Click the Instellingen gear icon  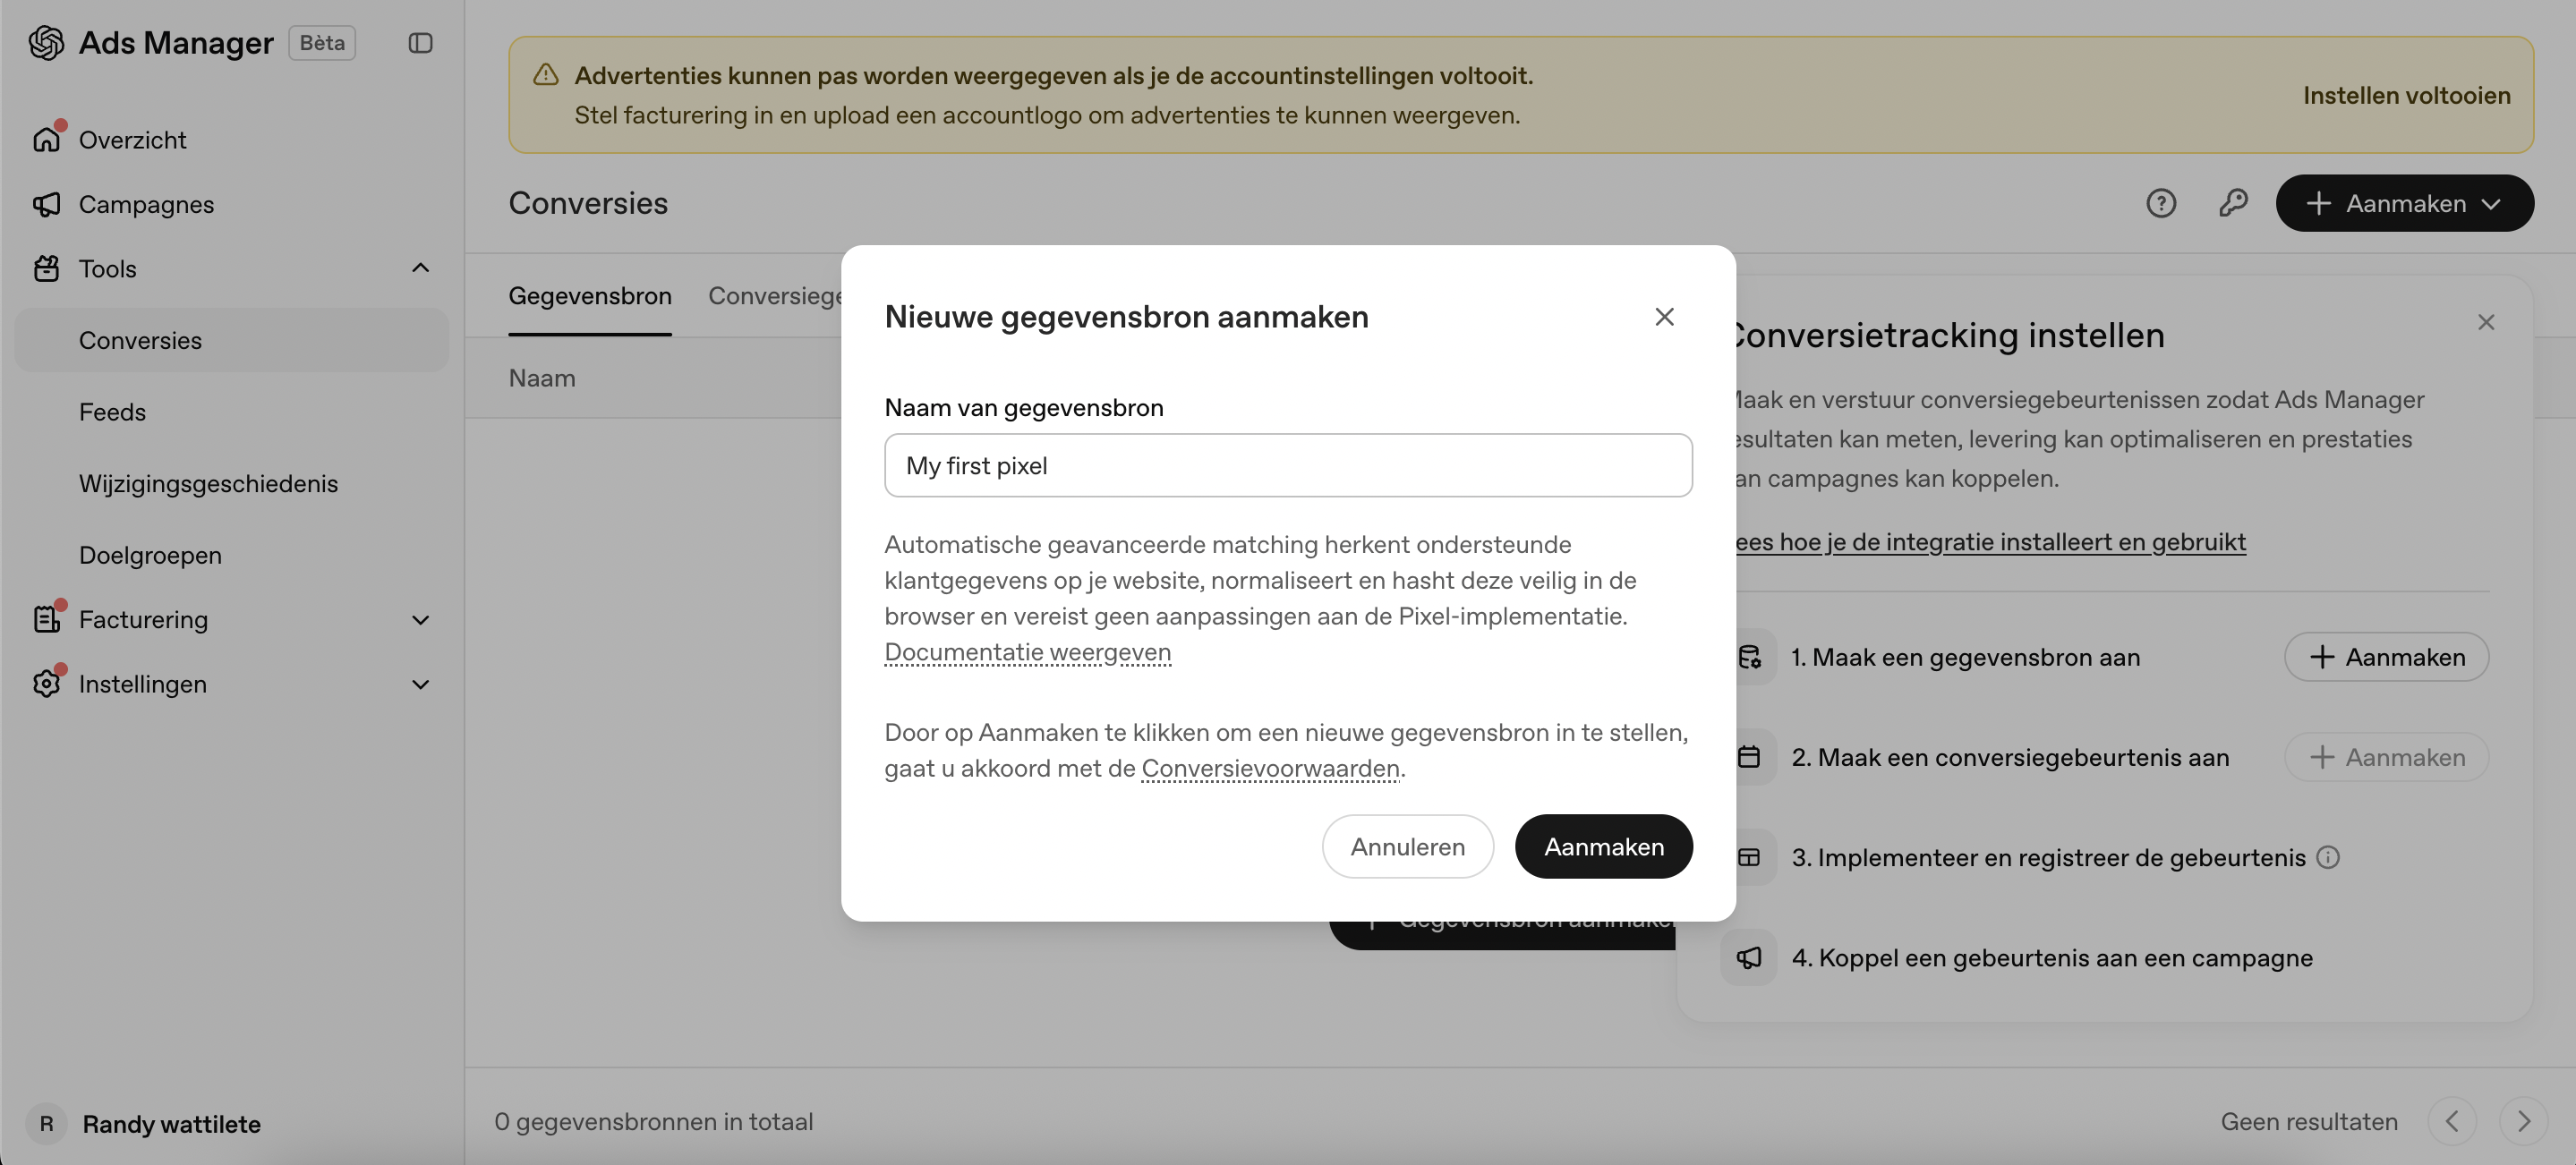pos(46,684)
